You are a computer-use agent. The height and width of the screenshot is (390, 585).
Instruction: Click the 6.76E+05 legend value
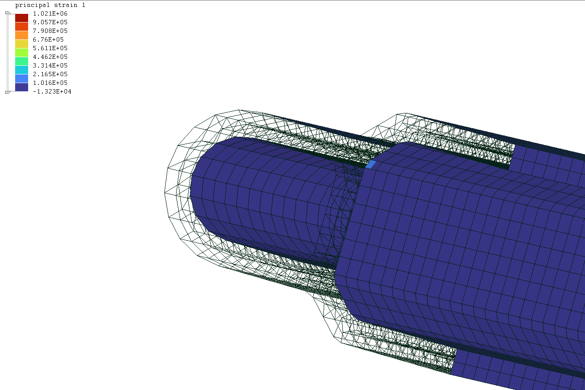(x=48, y=39)
